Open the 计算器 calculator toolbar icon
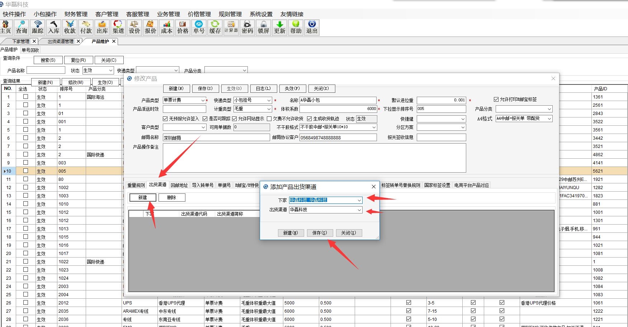 (231, 27)
